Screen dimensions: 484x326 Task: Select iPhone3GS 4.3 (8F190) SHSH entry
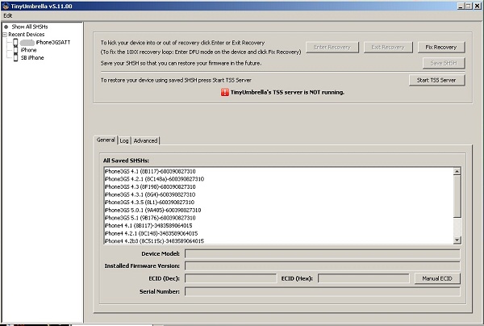(150, 186)
